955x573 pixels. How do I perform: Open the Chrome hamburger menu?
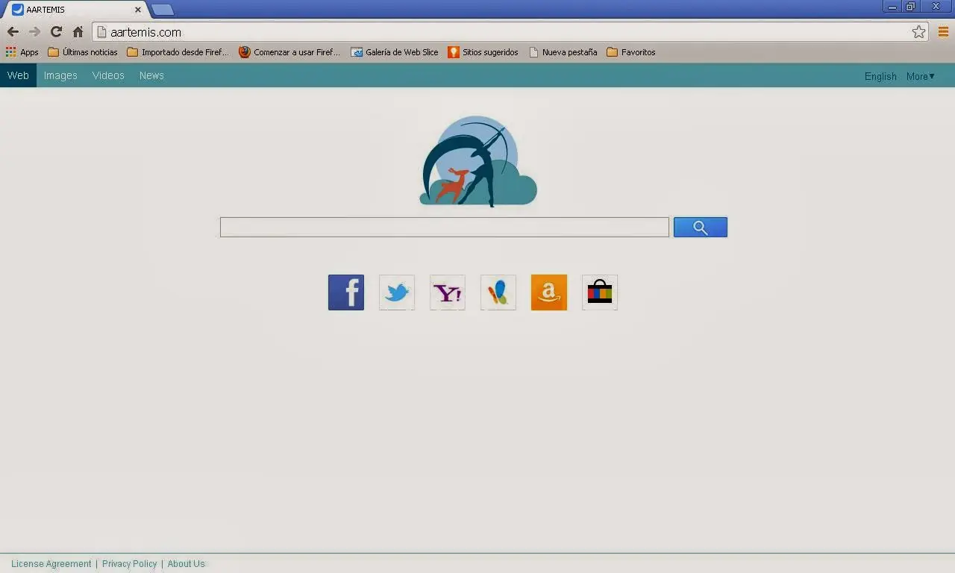pos(944,32)
